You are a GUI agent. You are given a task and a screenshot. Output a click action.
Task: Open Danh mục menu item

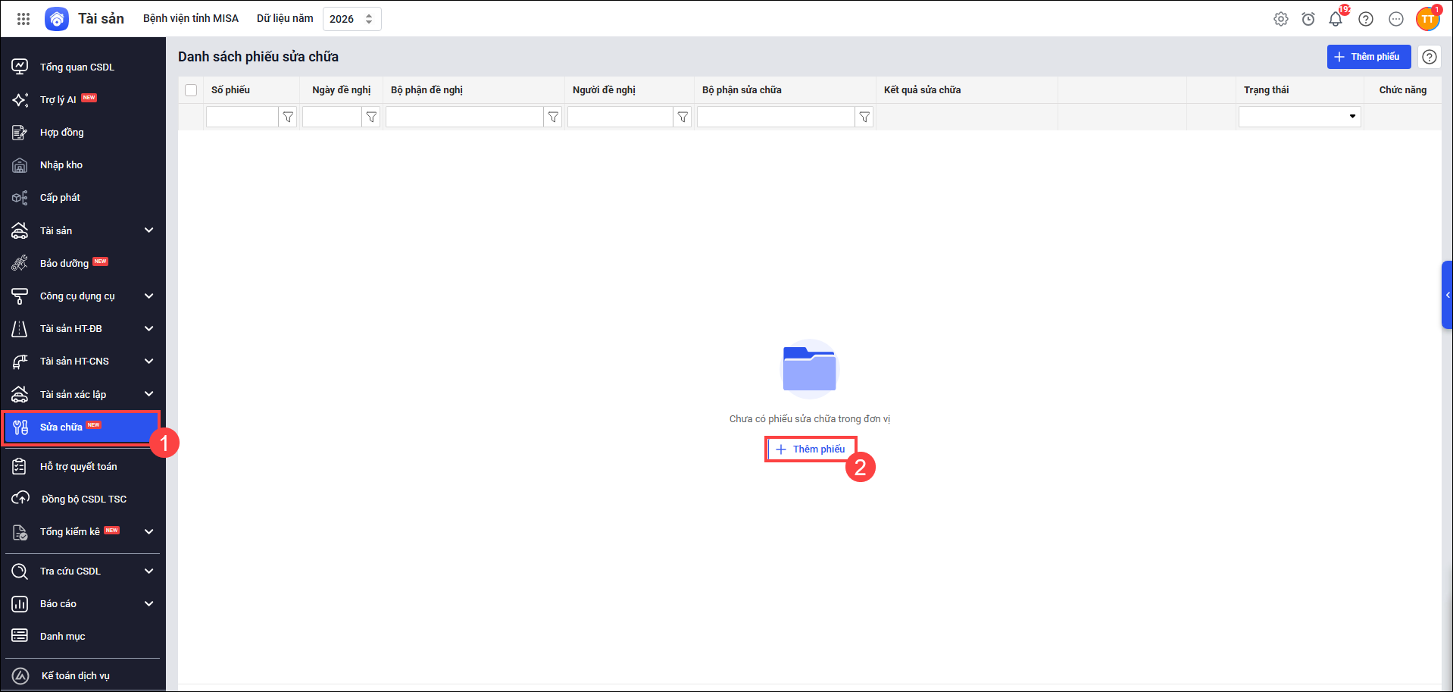[x=63, y=636]
